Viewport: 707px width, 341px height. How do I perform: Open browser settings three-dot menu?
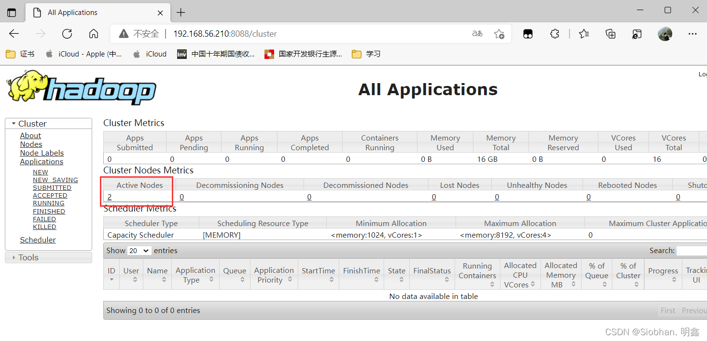click(693, 34)
